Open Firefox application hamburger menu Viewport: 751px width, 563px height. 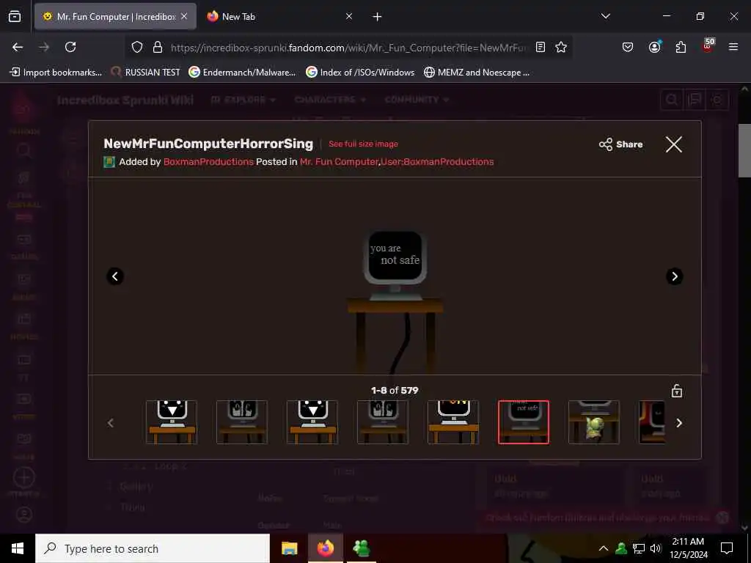point(733,47)
